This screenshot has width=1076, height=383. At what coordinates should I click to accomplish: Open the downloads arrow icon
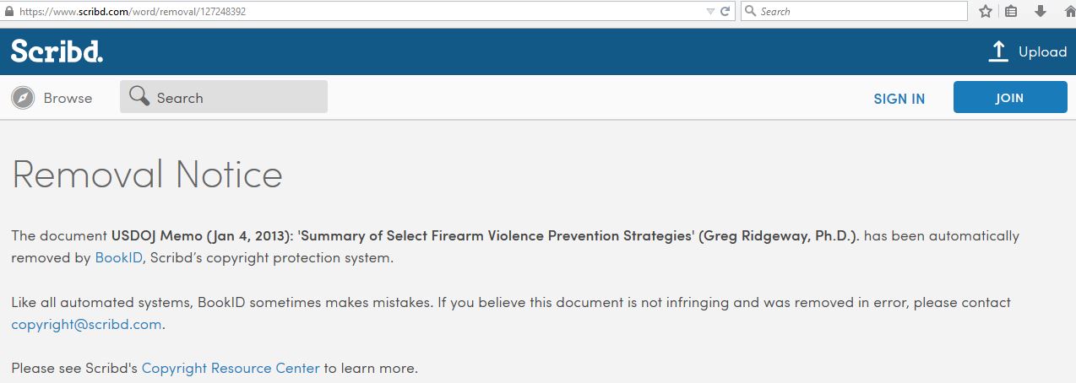point(1040,12)
